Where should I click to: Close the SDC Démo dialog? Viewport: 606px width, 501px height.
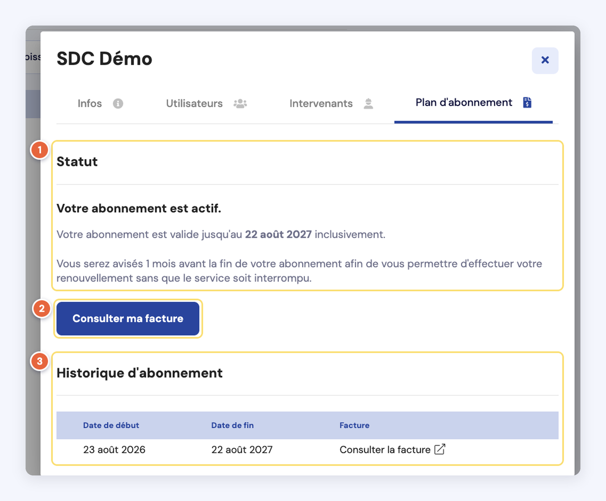[x=545, y=60]
